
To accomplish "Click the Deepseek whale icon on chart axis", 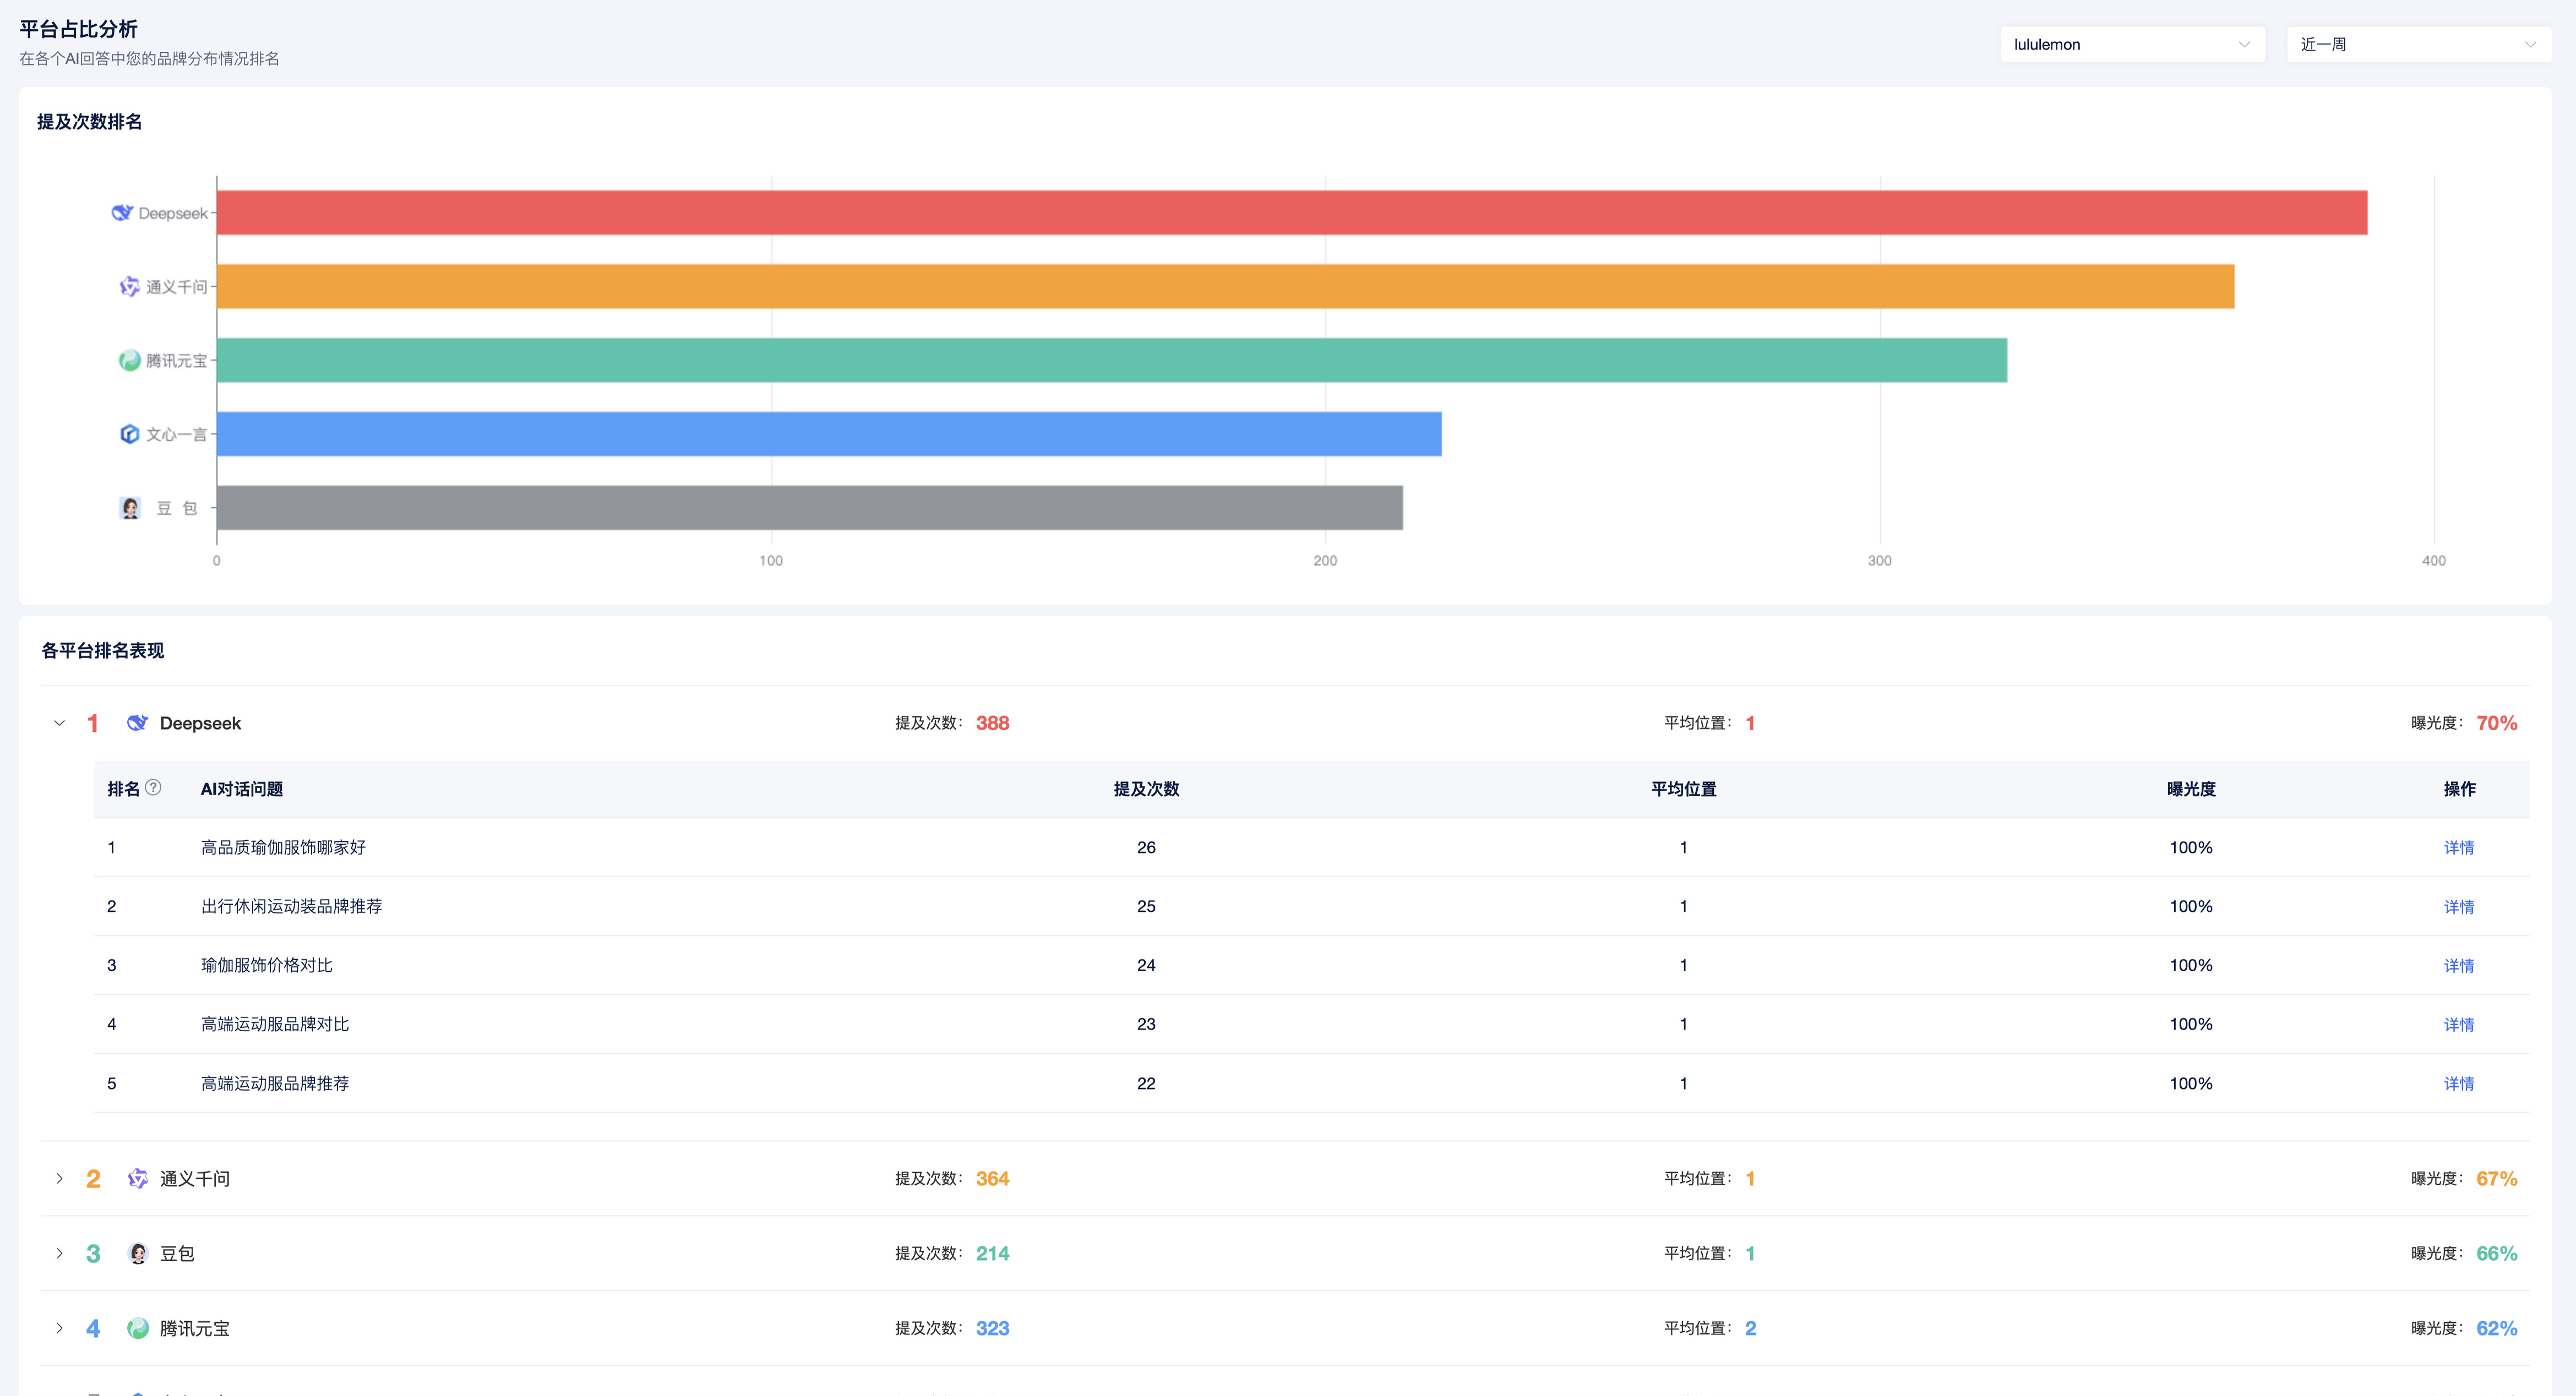I will click(122, 213).
